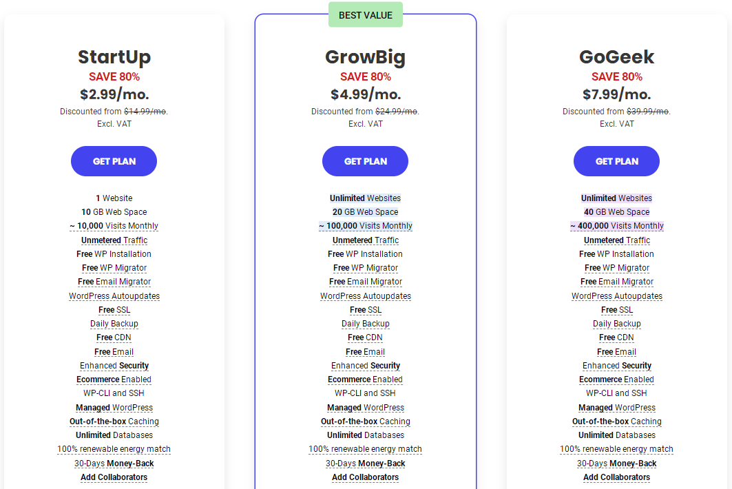Click GET PLAN button under StartUp
Screen dimensions: 732x489
point(114,161)
